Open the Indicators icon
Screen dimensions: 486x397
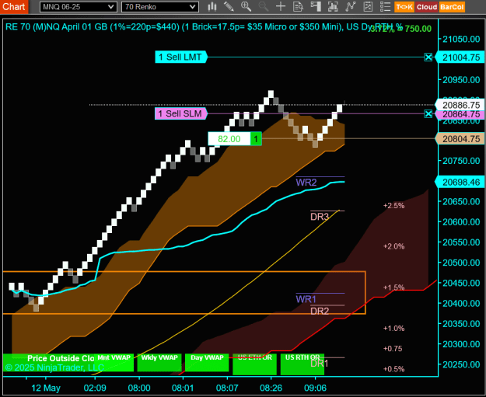pyautogui.click(x=351, y=6)
